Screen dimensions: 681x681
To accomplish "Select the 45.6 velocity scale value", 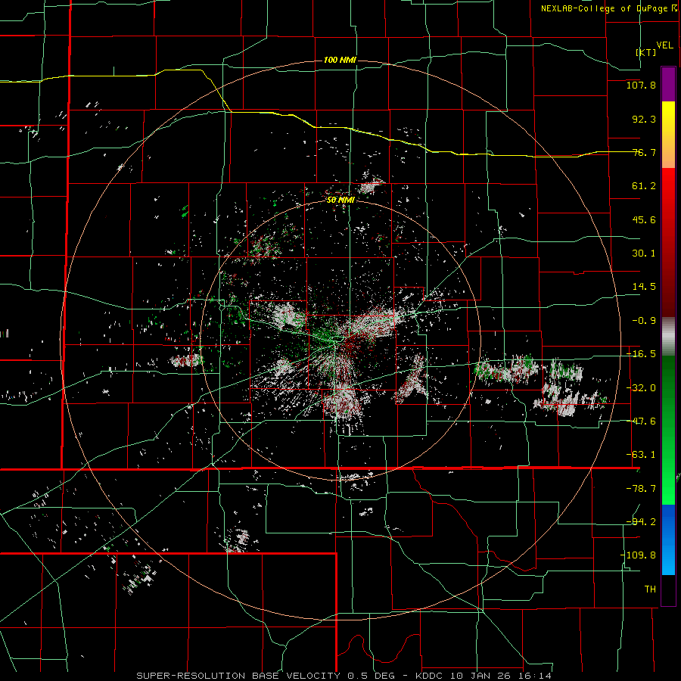I will [644, 219].
